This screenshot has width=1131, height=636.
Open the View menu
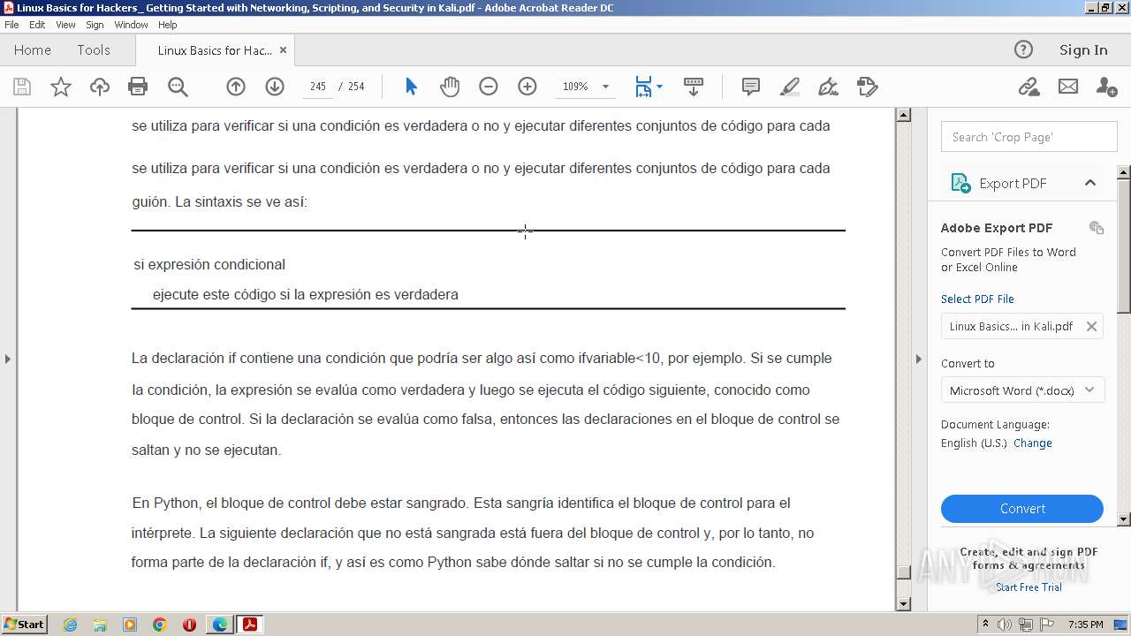tap(65, 25)
